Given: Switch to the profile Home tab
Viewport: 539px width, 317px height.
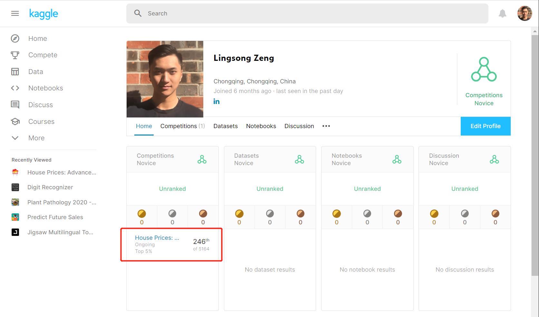Looking at the screenshot, I should pos(144,126).
